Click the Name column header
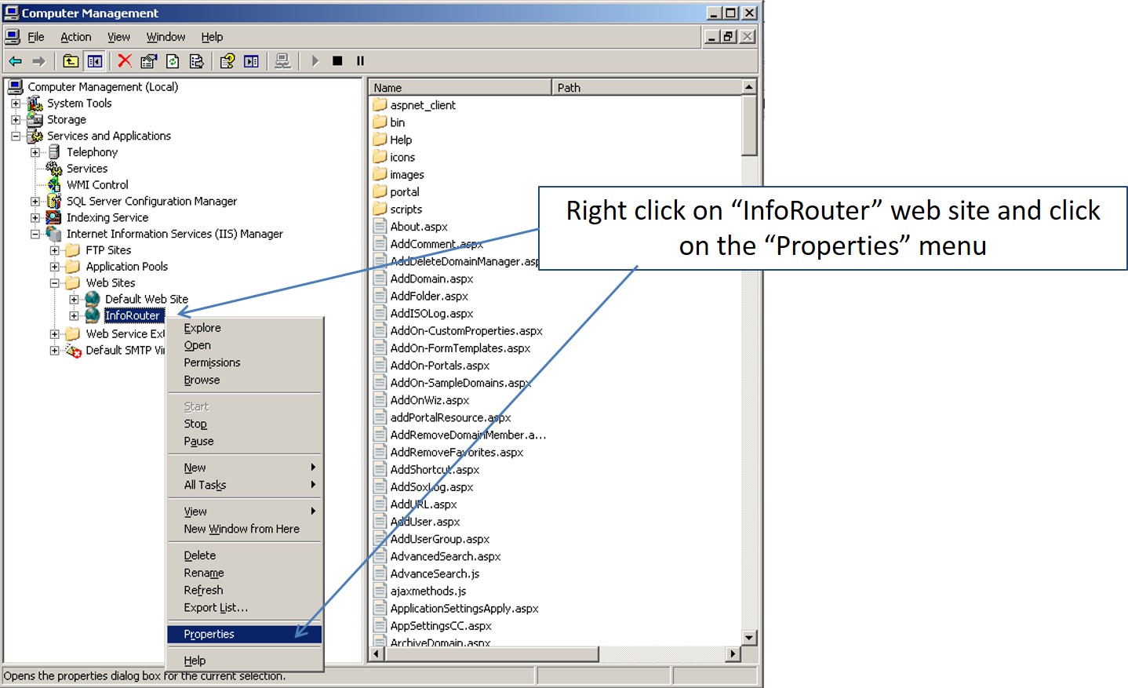 (460, 87)
